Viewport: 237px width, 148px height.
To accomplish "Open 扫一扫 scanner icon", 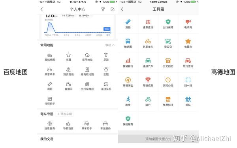I will pyautogui.click(x=188, y=82).
